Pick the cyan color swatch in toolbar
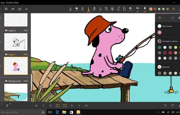 pyautogui.click(x=159, y=9)
